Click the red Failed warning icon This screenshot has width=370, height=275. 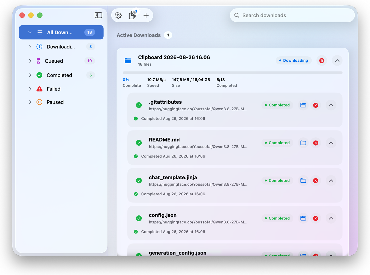pos(39,89)
